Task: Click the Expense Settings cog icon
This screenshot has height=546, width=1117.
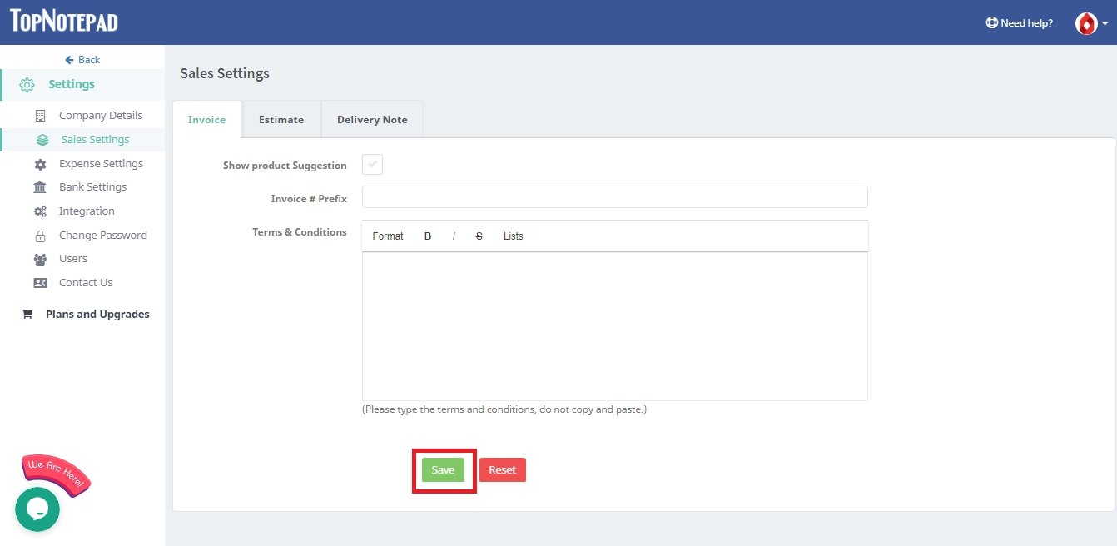Action: (x=40, y=164)
